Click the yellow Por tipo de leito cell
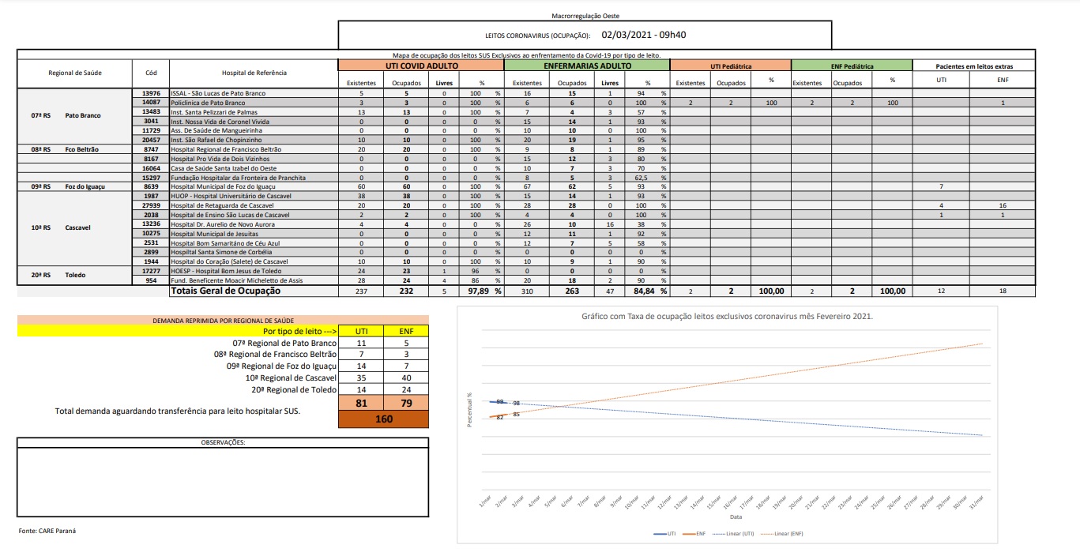The image size is (1080, 556). click(x=178, y=332)
